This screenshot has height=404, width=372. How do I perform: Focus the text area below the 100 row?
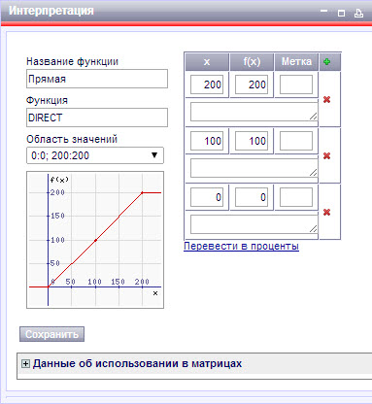254,168
